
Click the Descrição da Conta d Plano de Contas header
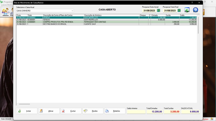pyautogui.click(x=63, y=15)
